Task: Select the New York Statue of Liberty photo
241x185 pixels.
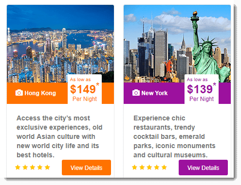Action: [x=177, y=44]
